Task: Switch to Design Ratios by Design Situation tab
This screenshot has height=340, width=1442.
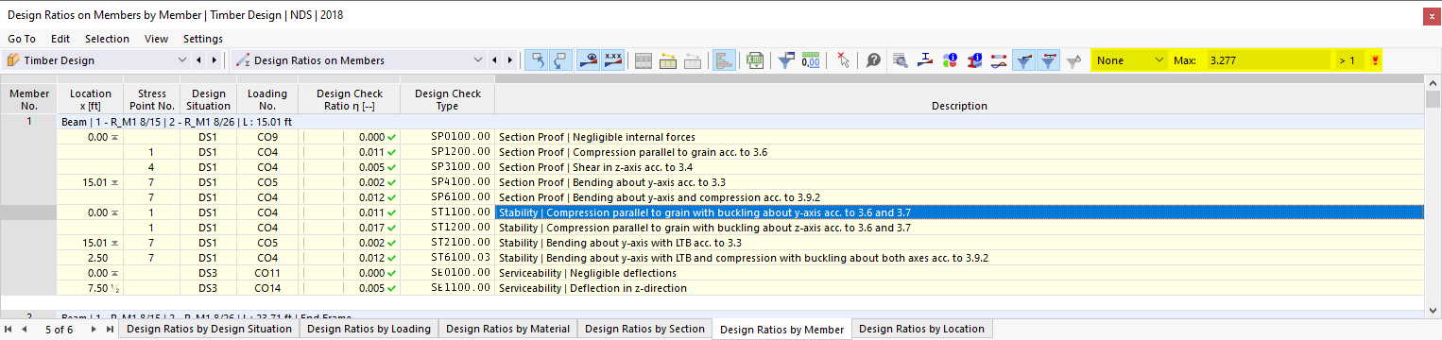Action: click(209, 329)
